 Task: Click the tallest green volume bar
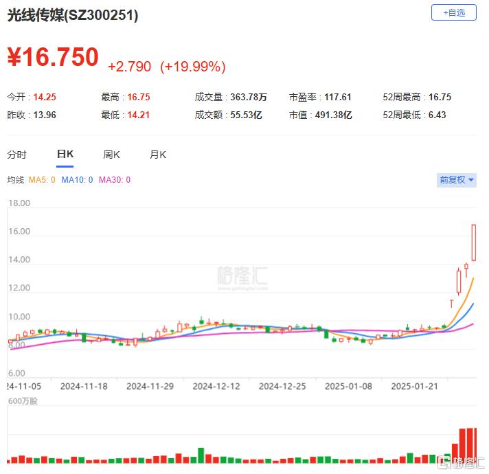pyautogui.click(x=201, y=455)
